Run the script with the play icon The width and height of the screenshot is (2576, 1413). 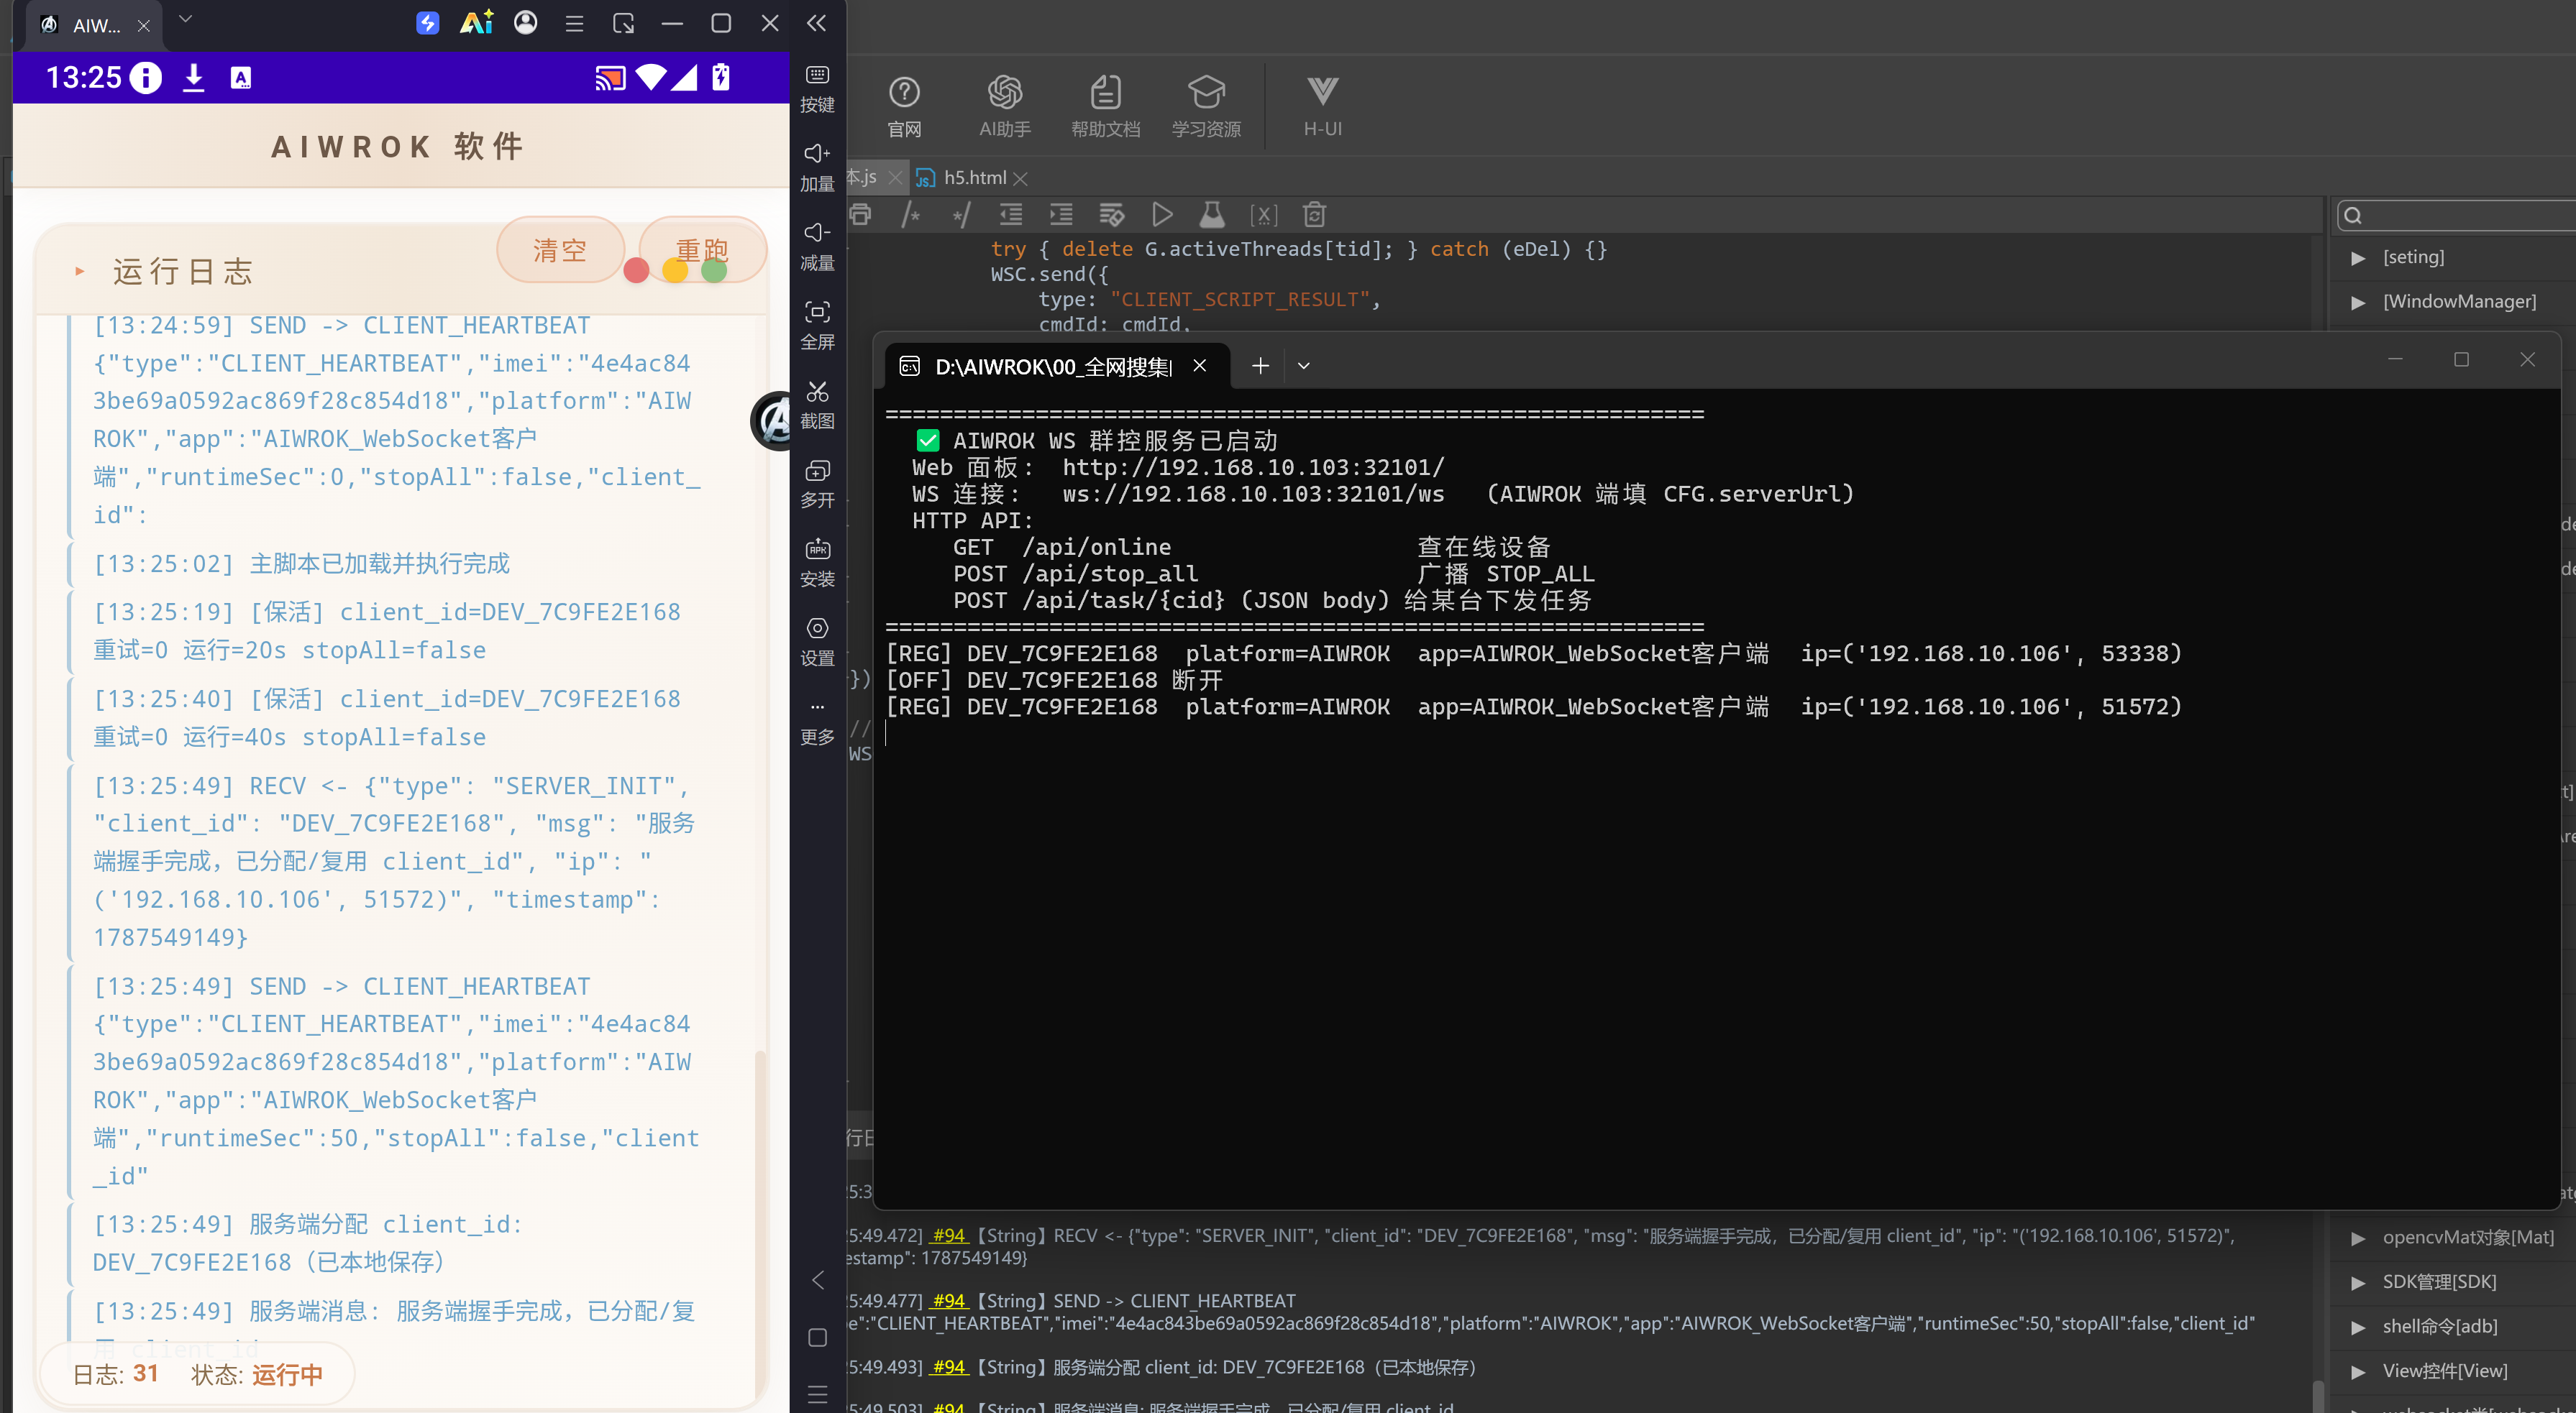pyautogui.click(x=1162, y=214)
